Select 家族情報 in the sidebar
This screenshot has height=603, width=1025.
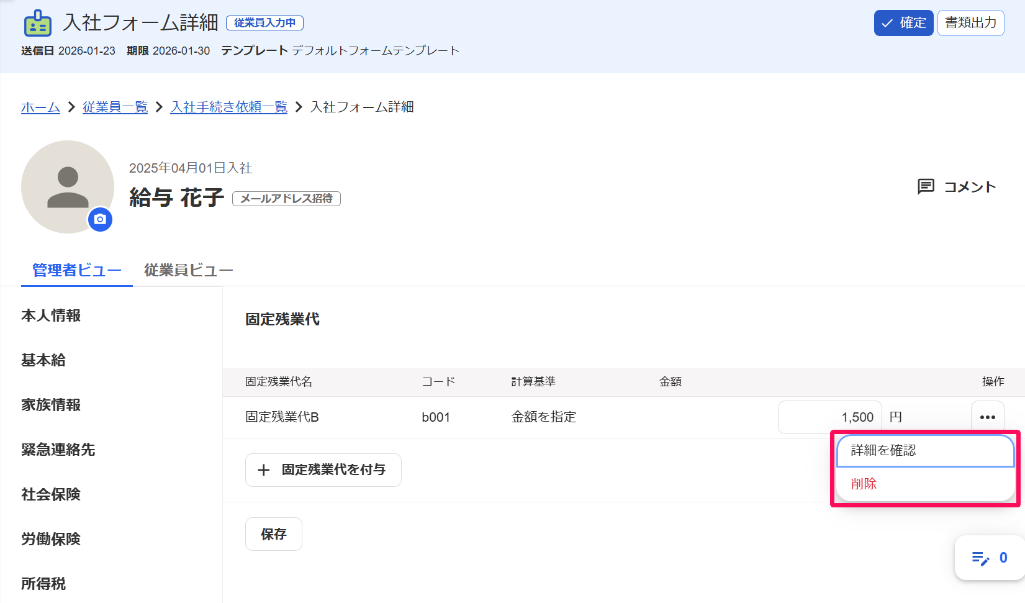point(51,405)
